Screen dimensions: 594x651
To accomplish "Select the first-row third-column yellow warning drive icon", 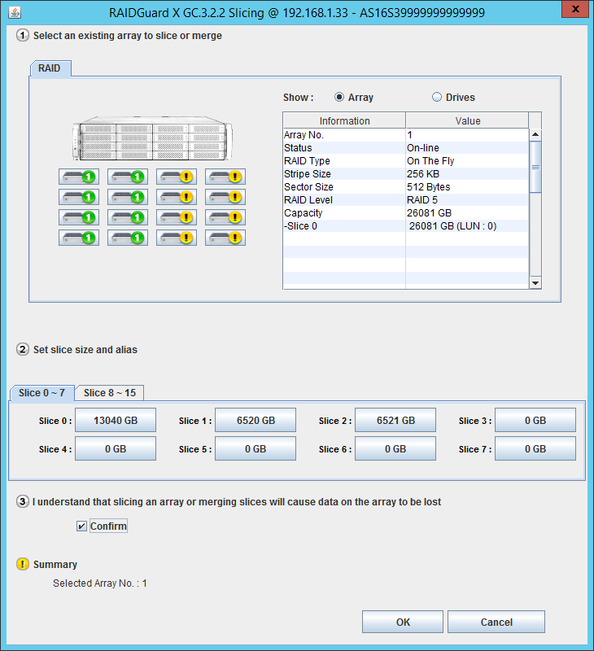I will [x=177, y=177].
